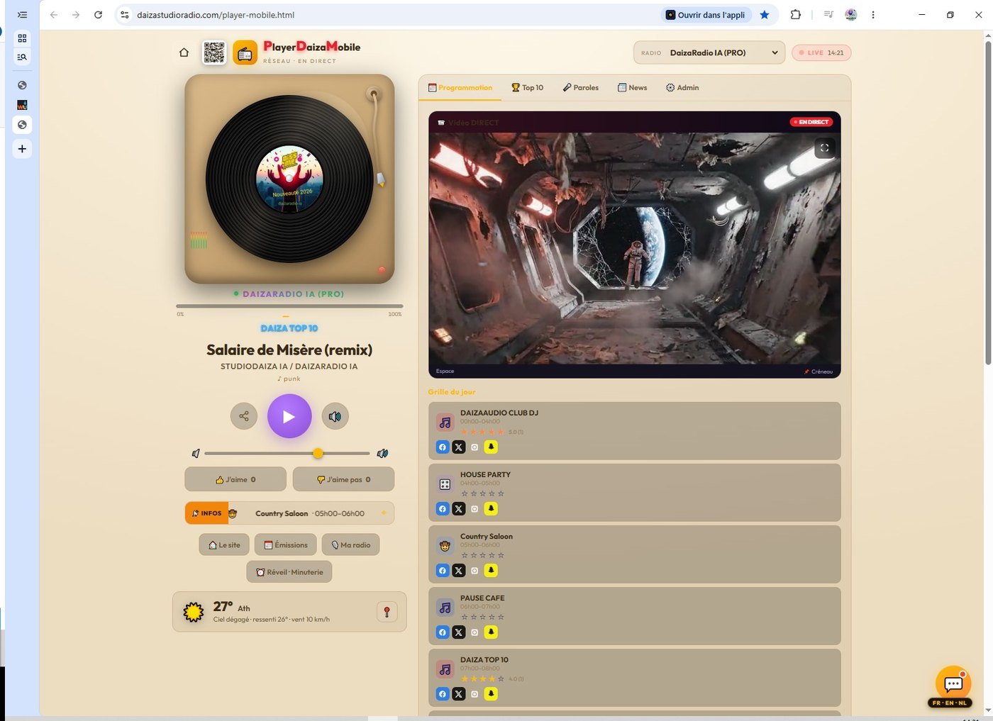The width and height of the screenshot is (993, 721).
Task: Share PAUSE CAFE on Snapchat
Action: coord(491,632)
